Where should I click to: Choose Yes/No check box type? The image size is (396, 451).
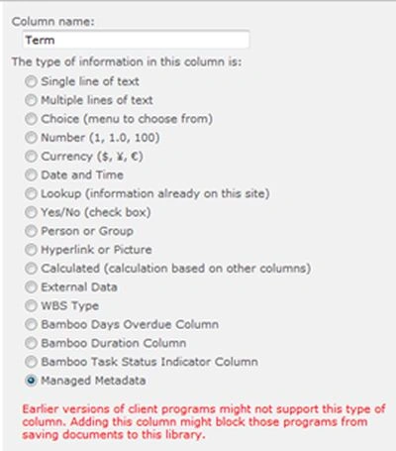point(31,212)
